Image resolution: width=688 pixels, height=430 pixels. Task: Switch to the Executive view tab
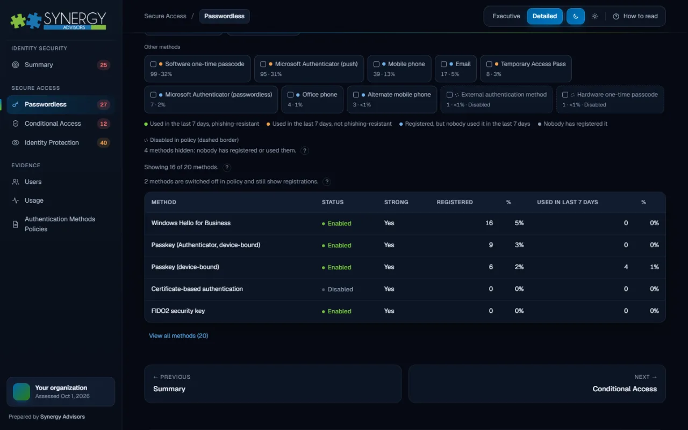pos(506,16)
